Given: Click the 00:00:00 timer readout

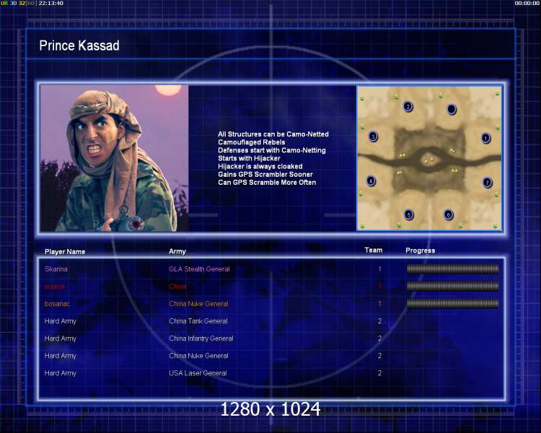Looking at the screenshot, I should point(527,3).
